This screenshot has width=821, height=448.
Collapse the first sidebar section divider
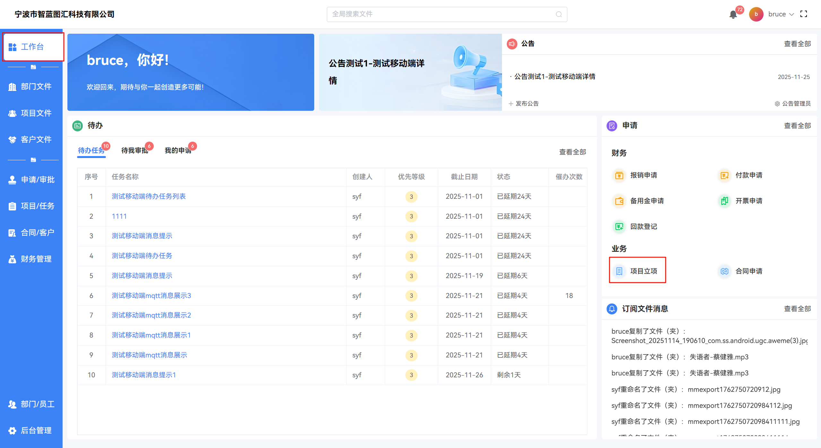click(33, 67)
